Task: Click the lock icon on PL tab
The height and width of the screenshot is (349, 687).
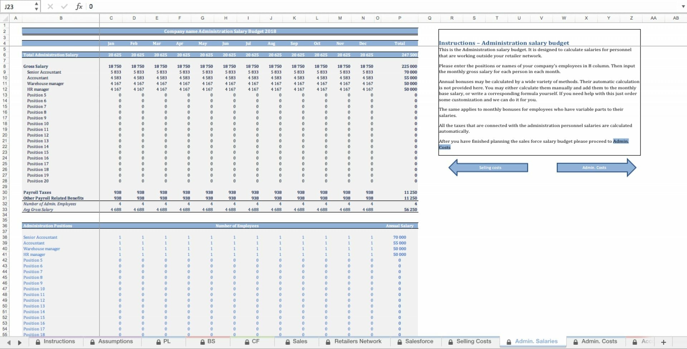Action: tap(159, 342)
